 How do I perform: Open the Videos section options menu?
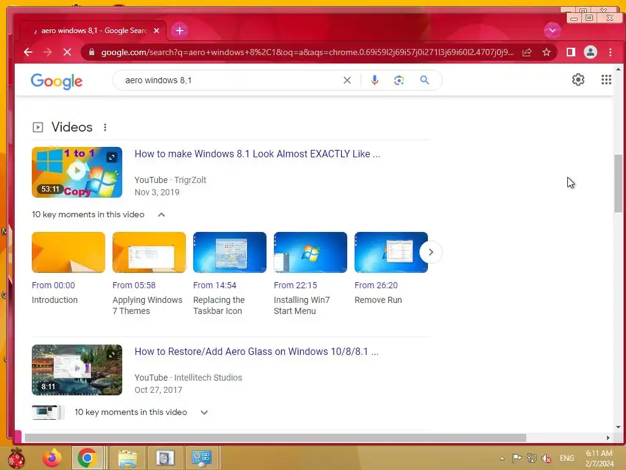point(105,127)
